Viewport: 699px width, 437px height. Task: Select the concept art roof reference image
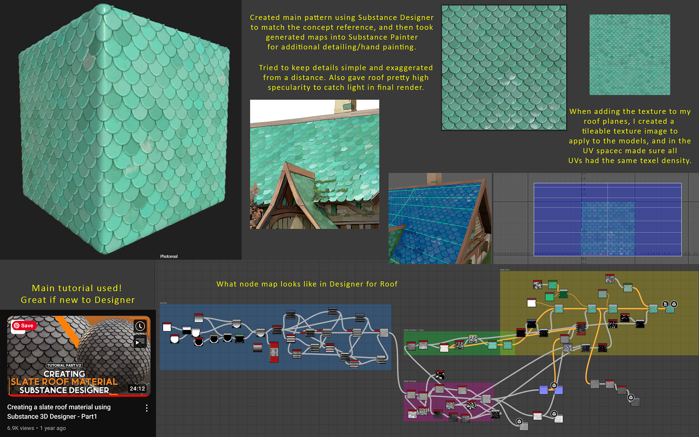click(315, 164)
